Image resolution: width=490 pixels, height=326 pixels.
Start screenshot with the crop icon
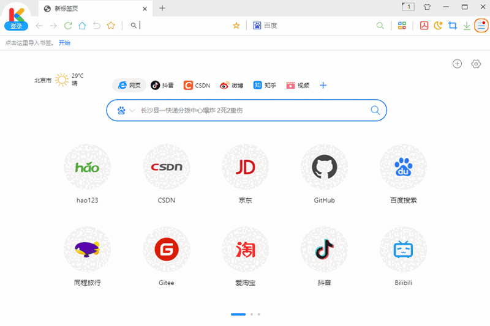[453, 26]
